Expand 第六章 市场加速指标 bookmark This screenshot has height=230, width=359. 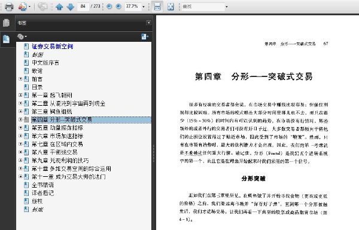20,136
